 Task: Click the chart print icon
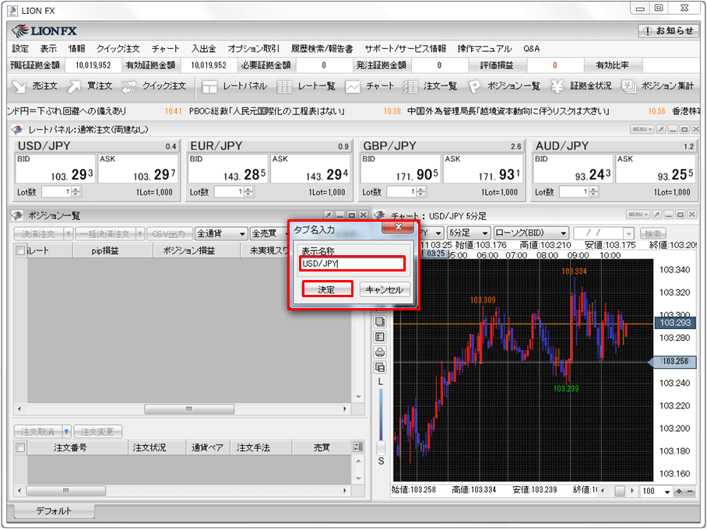380,352
